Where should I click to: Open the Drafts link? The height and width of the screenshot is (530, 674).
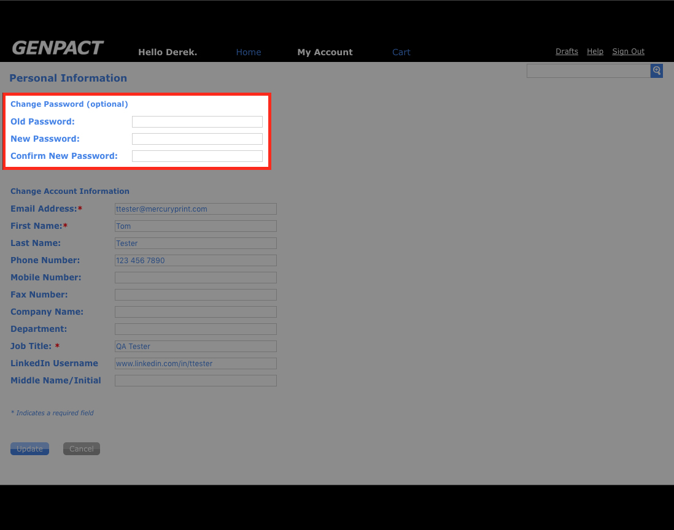[567, 52]
